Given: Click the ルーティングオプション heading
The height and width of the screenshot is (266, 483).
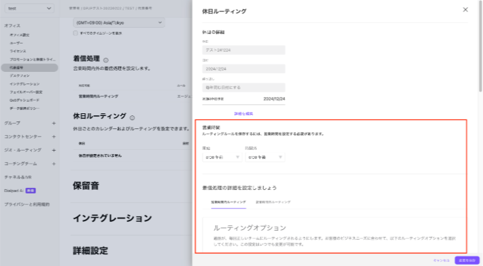Looking at the screenshot, I should (x=250, y=228).
